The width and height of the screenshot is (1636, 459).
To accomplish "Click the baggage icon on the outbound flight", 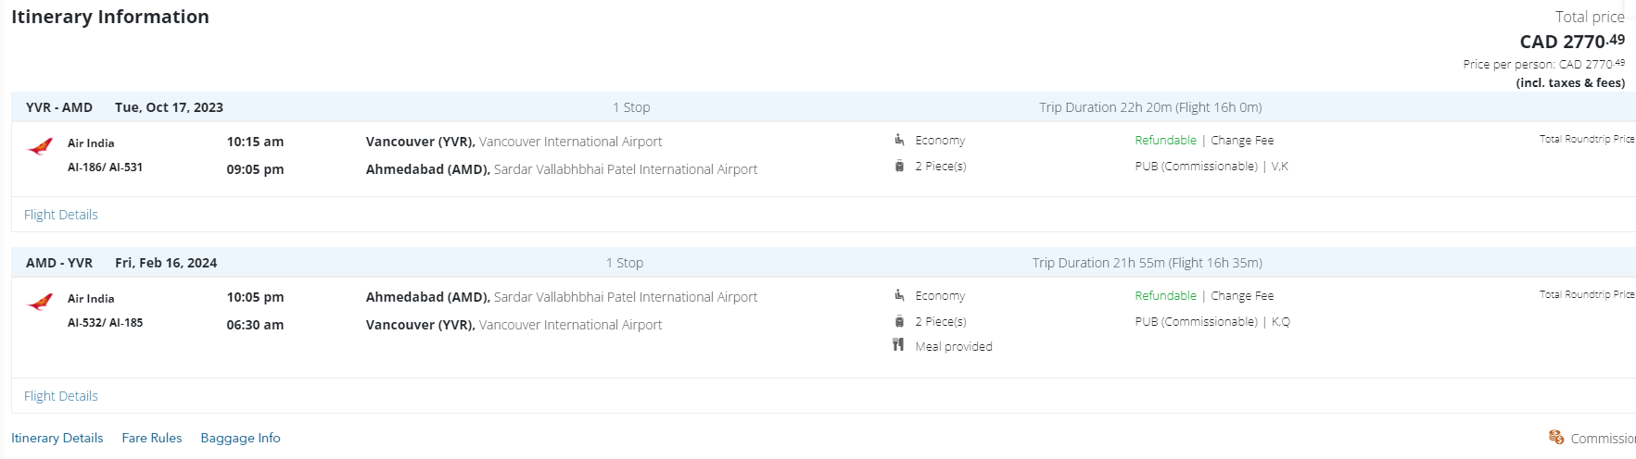I will (x=899, y=167).
